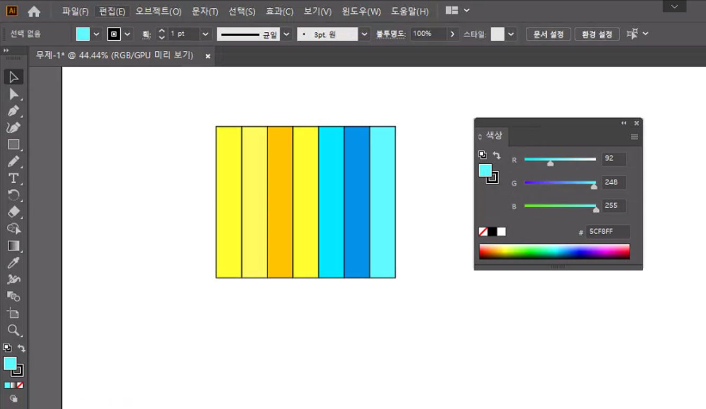Viewport: 706px width, 409px height.
Task: Click the 문서 설정 button
Action: [x=548, y=34]
